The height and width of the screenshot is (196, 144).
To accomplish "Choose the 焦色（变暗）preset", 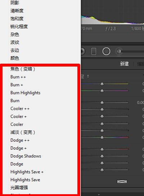I will pyautogui.click(x=23, y=69).
